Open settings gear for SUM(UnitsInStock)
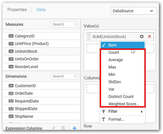The width and height of the screenshot is (163, 134). 142,36
